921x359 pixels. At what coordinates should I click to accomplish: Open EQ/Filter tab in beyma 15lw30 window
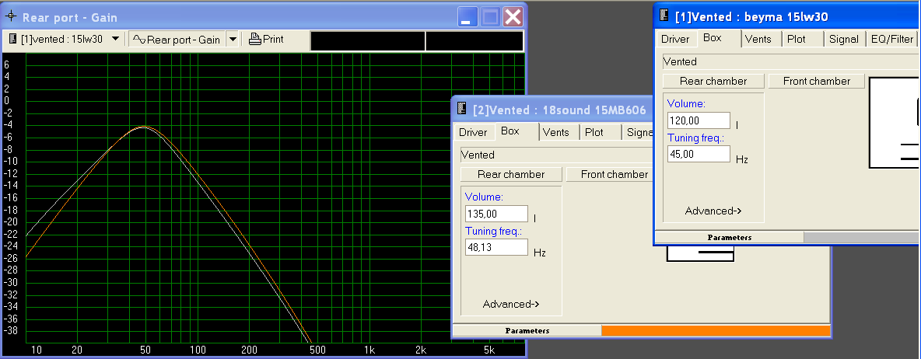tap(892, 39)
